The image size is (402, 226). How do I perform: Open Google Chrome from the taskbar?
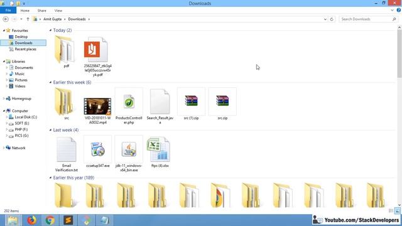[50, 220]
